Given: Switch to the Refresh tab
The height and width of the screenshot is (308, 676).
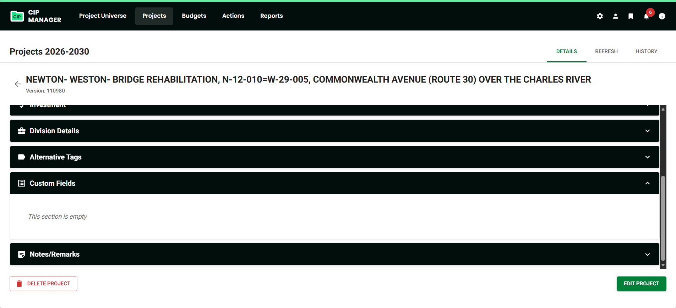Looking at the screenshot, I should (x=606, y=51).
